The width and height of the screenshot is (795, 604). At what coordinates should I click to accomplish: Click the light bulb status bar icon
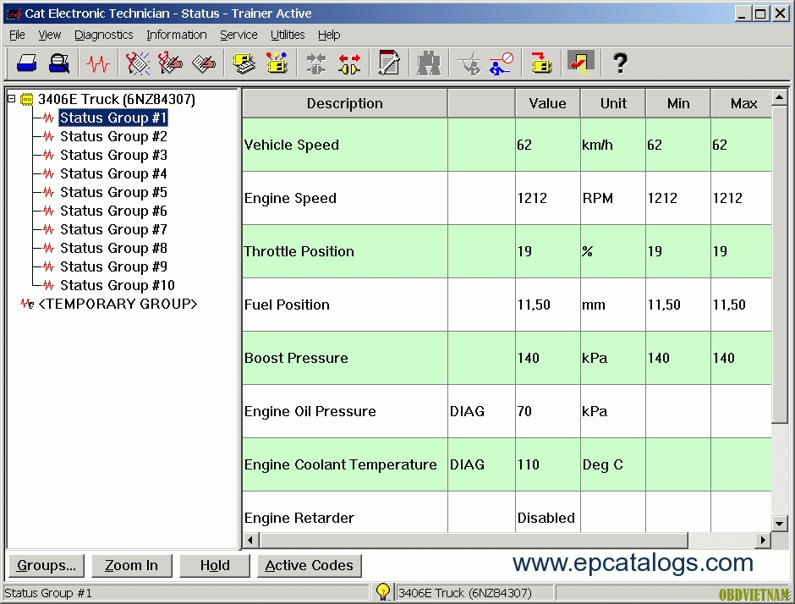tap(383, 592)
